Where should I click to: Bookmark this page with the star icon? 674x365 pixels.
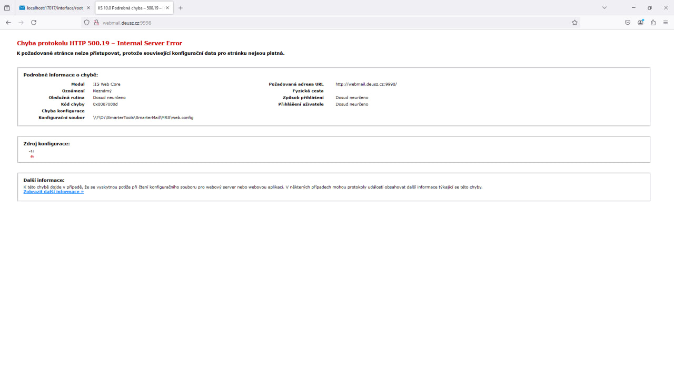[574, 23]
